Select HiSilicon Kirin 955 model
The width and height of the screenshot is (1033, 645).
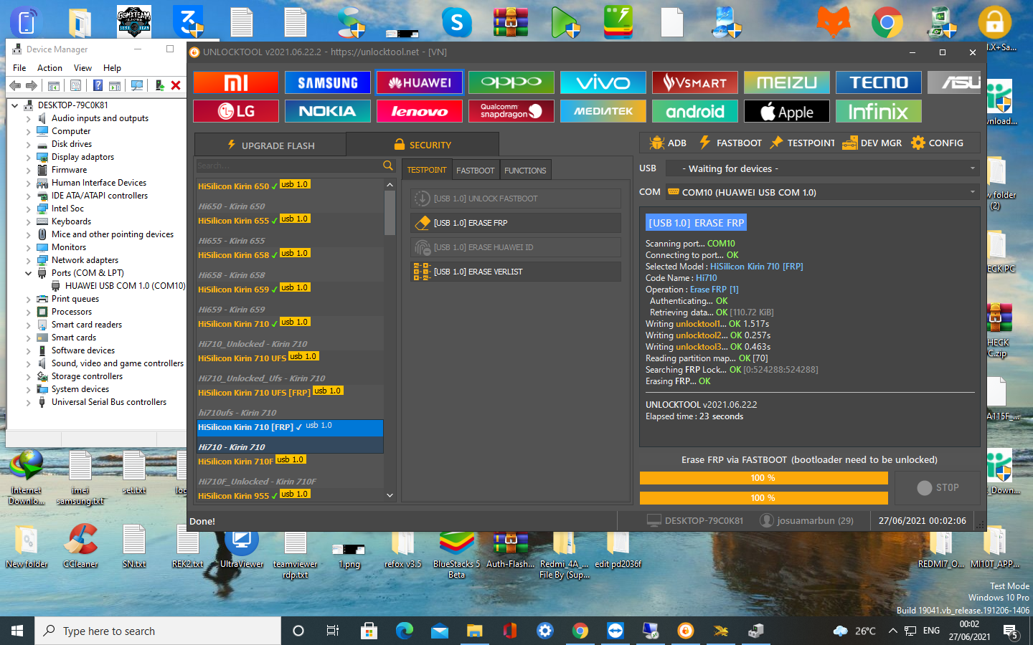pos(290,495)
